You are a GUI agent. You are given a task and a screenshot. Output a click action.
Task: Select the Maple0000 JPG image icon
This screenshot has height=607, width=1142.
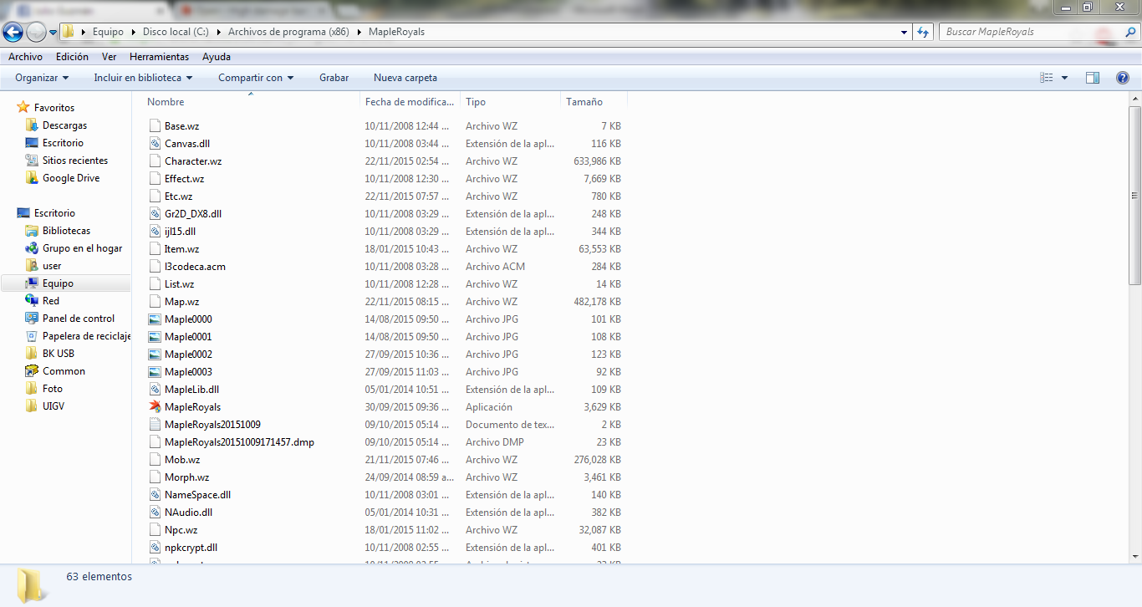(154, 319)
